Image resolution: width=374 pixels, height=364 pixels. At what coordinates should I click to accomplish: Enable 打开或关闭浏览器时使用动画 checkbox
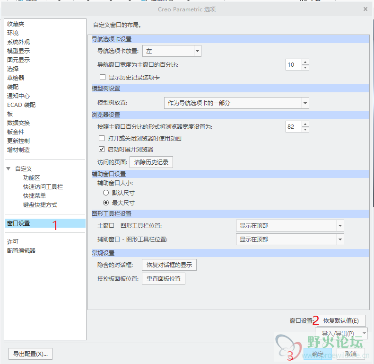(102, 138)
